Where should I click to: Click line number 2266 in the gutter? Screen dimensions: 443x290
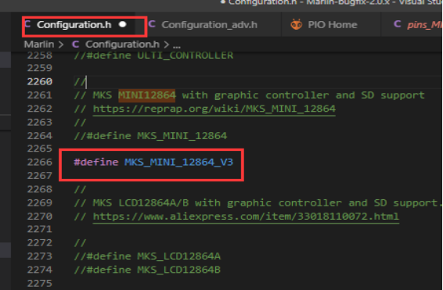(40, 163)
